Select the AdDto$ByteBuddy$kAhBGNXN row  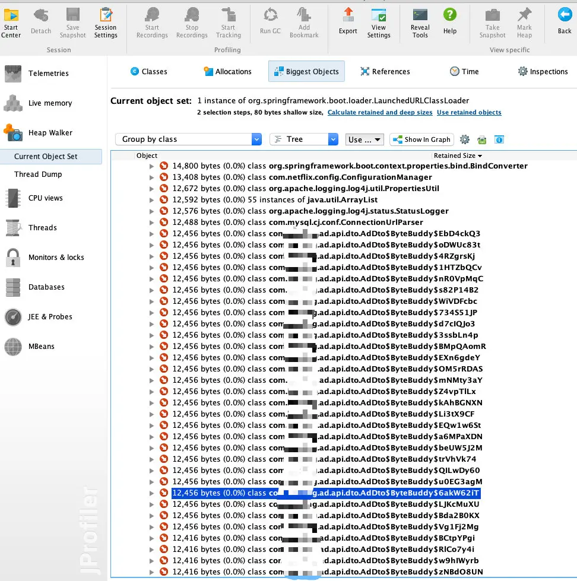click(x=327, y=403)
